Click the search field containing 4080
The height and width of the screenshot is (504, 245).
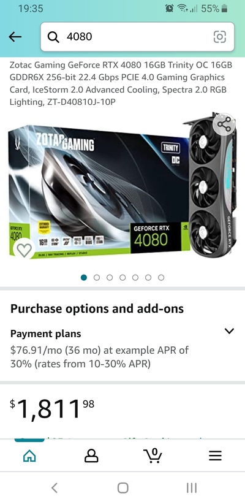pos(137,37)
